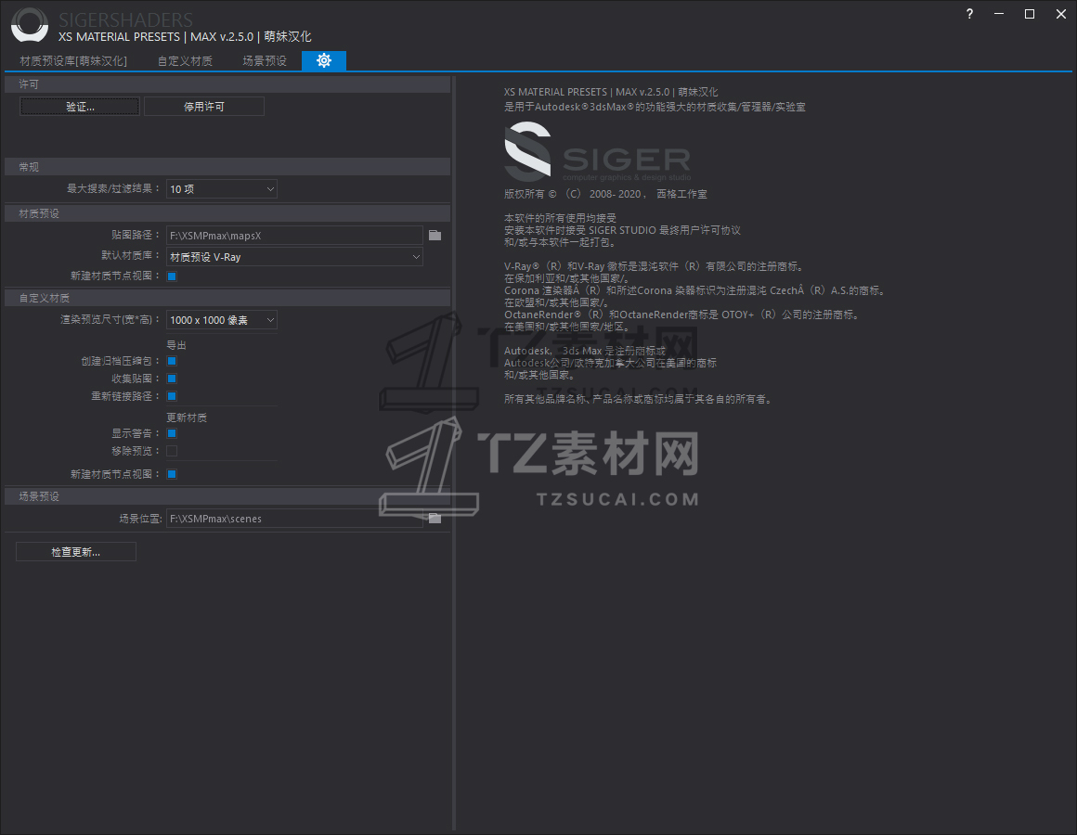Toggle 新建材质节点视图 under 材质预设
The height and width of the screenshot is (835, 1077).
(172, 276)
